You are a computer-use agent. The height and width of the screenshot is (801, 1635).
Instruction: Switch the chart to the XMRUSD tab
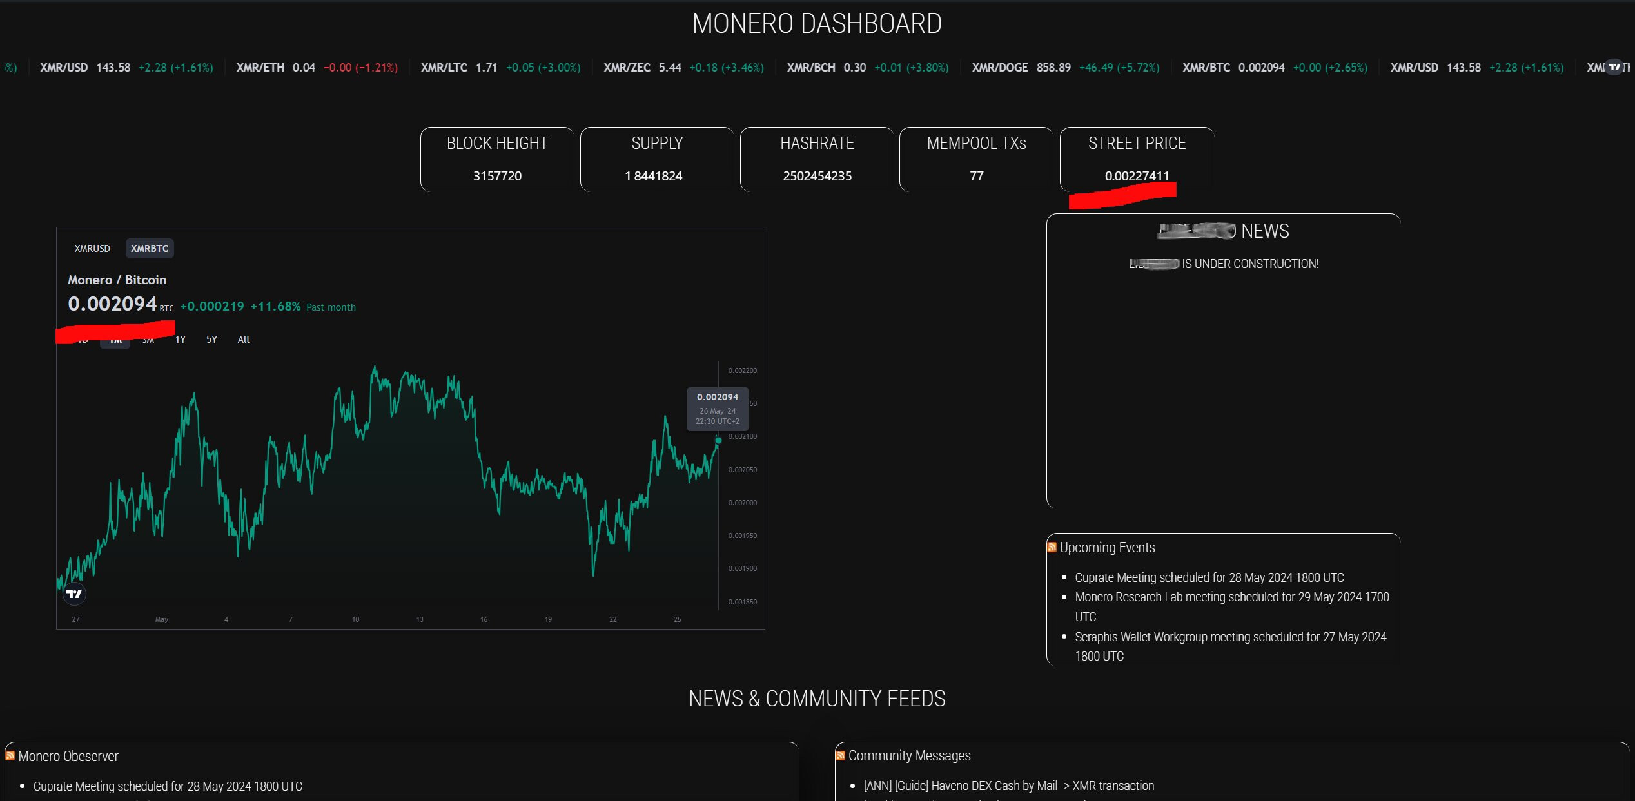point(92,248)
